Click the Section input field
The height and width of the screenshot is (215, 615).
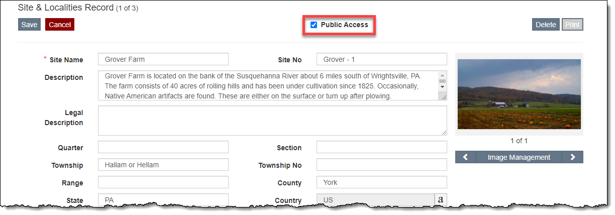pos(381,147)
